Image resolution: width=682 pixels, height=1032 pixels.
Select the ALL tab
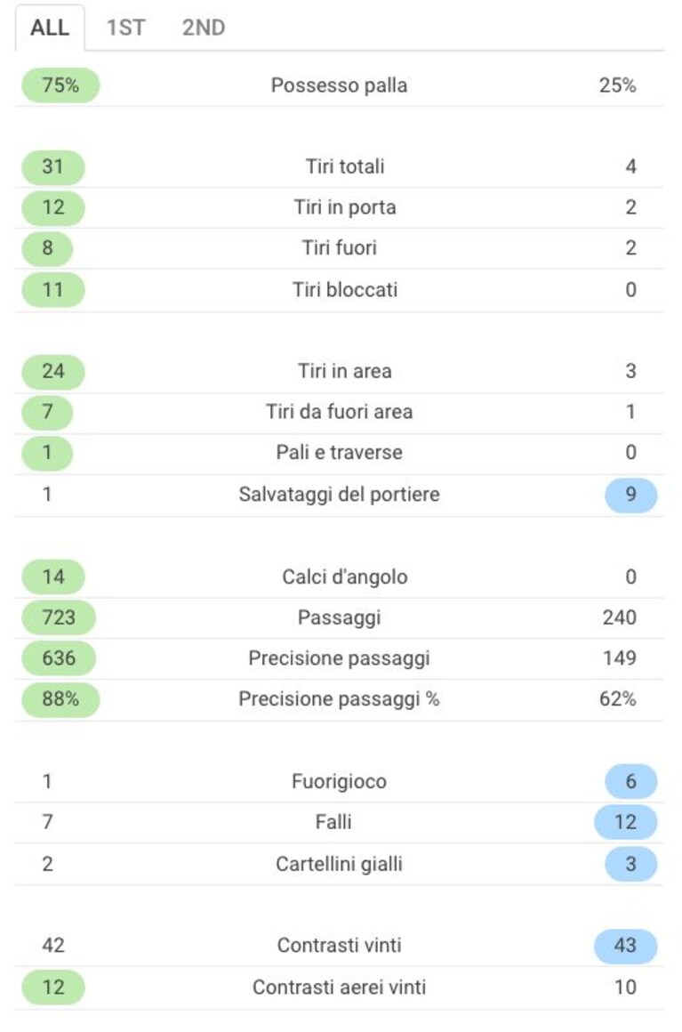[x=50, y=28]
